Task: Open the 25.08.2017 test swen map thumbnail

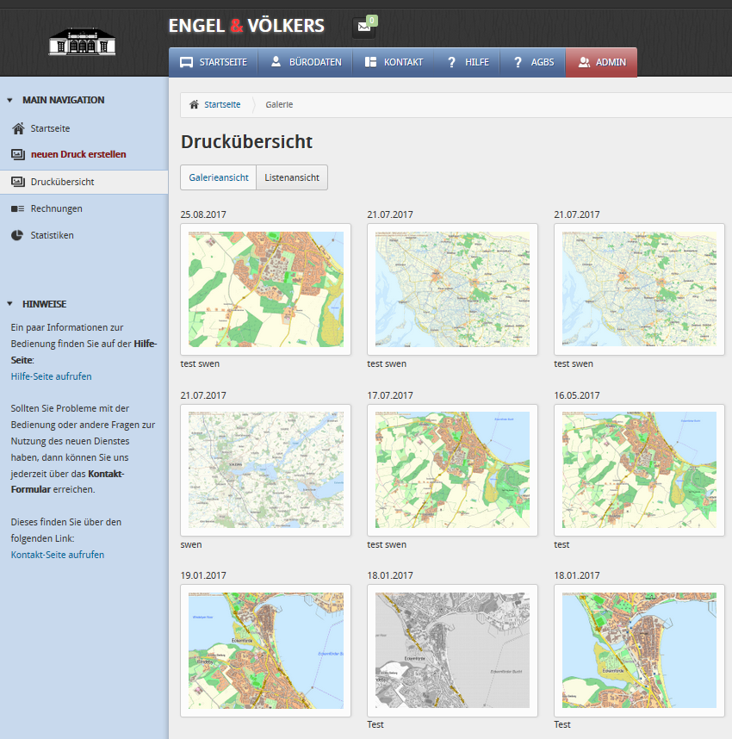Action: click(265, 289)
